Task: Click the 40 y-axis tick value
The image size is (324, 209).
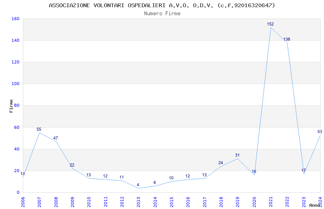Action: 16,149
